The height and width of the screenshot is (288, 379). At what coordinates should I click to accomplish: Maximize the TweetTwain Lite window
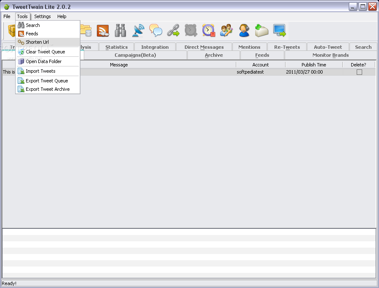pos(363,7)
